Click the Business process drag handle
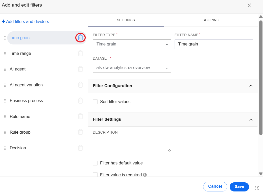The width and height of the screenshot is (263, 195). point(5,101)
